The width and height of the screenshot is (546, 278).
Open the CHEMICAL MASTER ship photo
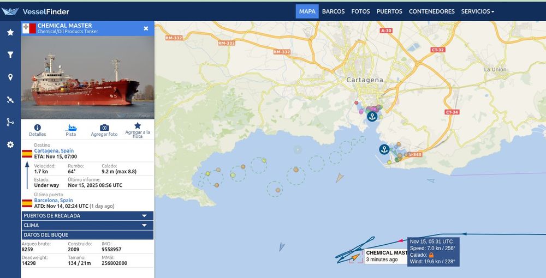87,78
